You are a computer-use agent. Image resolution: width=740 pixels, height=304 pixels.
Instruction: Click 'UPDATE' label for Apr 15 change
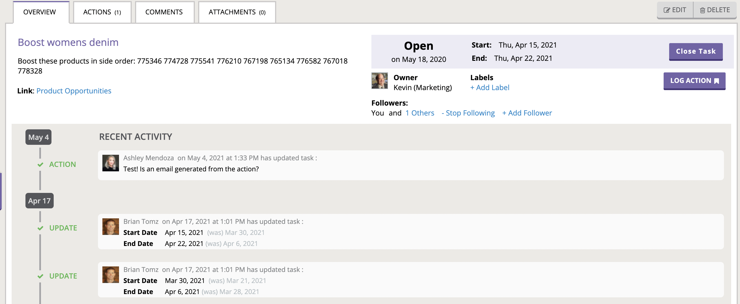pos(63,228)
